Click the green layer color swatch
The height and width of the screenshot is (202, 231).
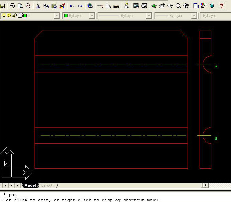(25, 16)
